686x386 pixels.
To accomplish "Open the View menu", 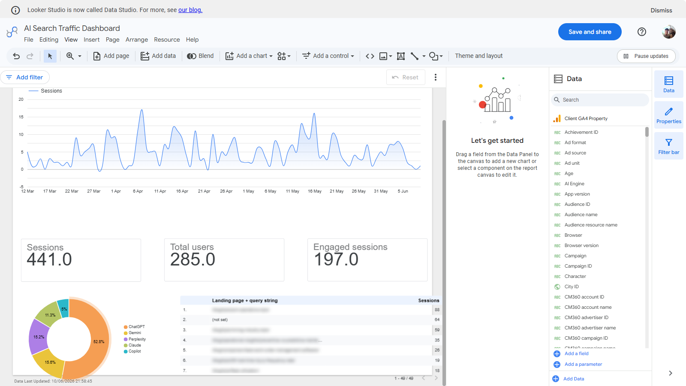I will pyautogui.click(x=71, y=39).
